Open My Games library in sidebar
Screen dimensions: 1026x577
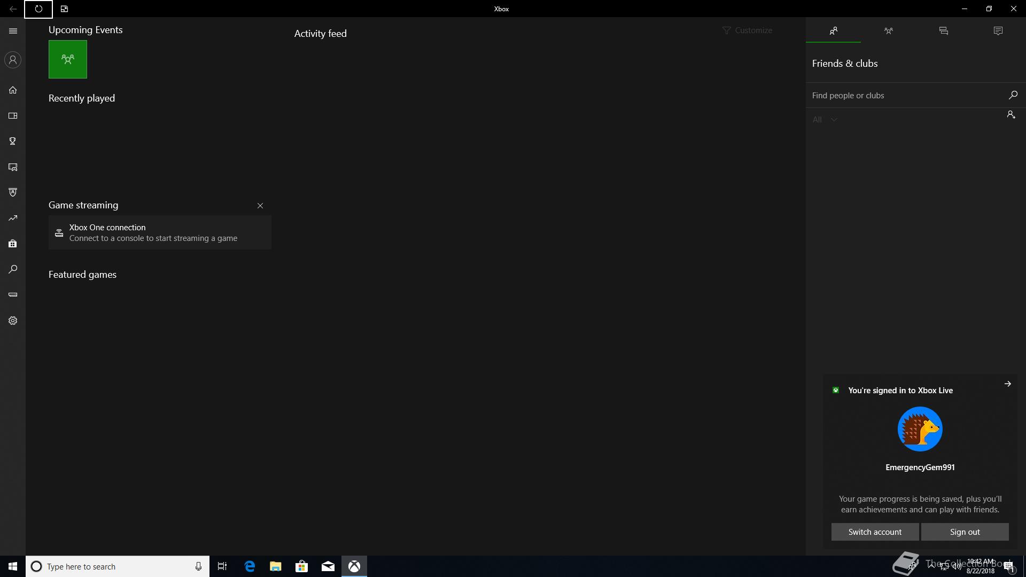click(x=13, y=115)
